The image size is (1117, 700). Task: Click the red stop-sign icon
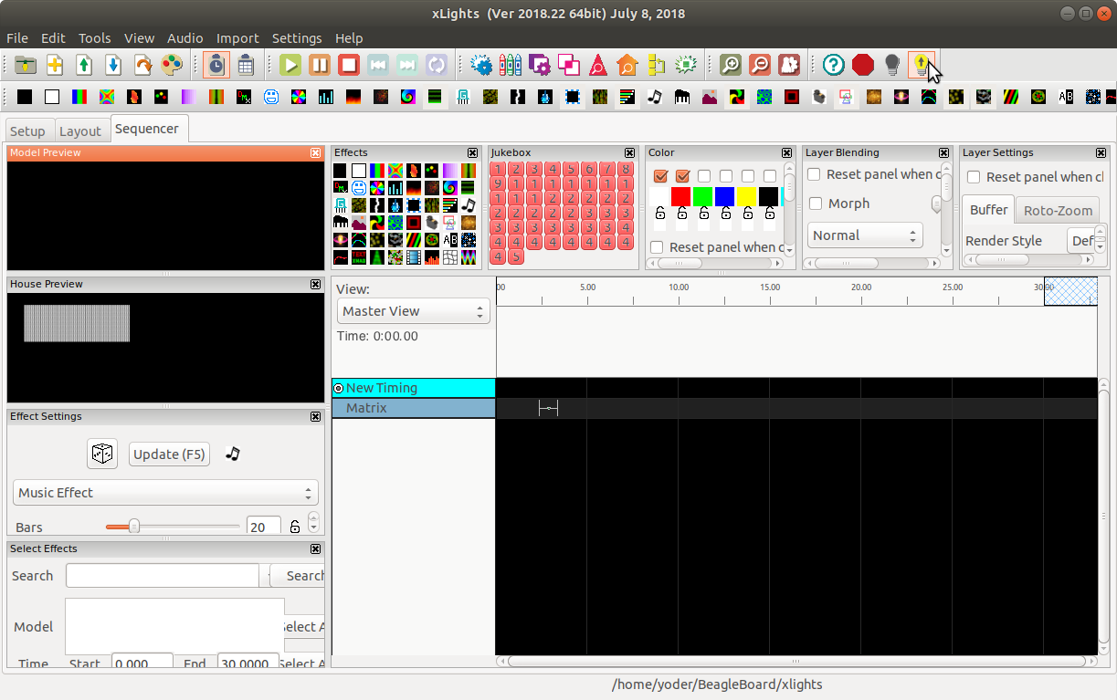click(862, 65)
